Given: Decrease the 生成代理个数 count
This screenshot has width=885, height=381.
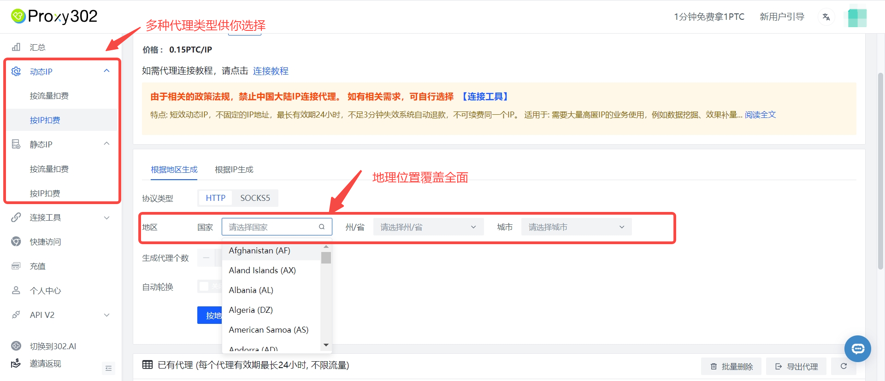Looking at the screenshot, I should pyautogui.click(x=206, y=258).
